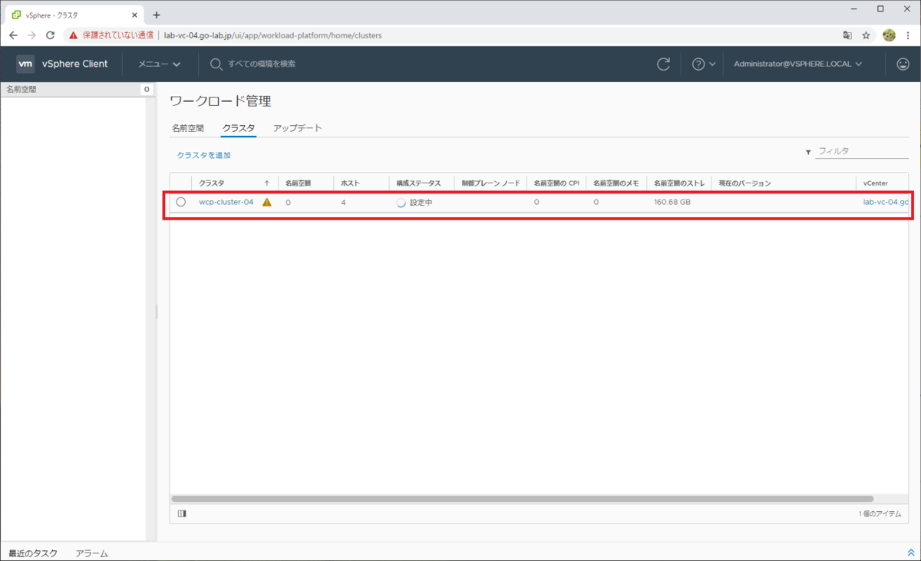This screenshot has height=561, width=921.
Task: Close the vSphere - クラスタ browser tab
Action: tap(134, 15)
